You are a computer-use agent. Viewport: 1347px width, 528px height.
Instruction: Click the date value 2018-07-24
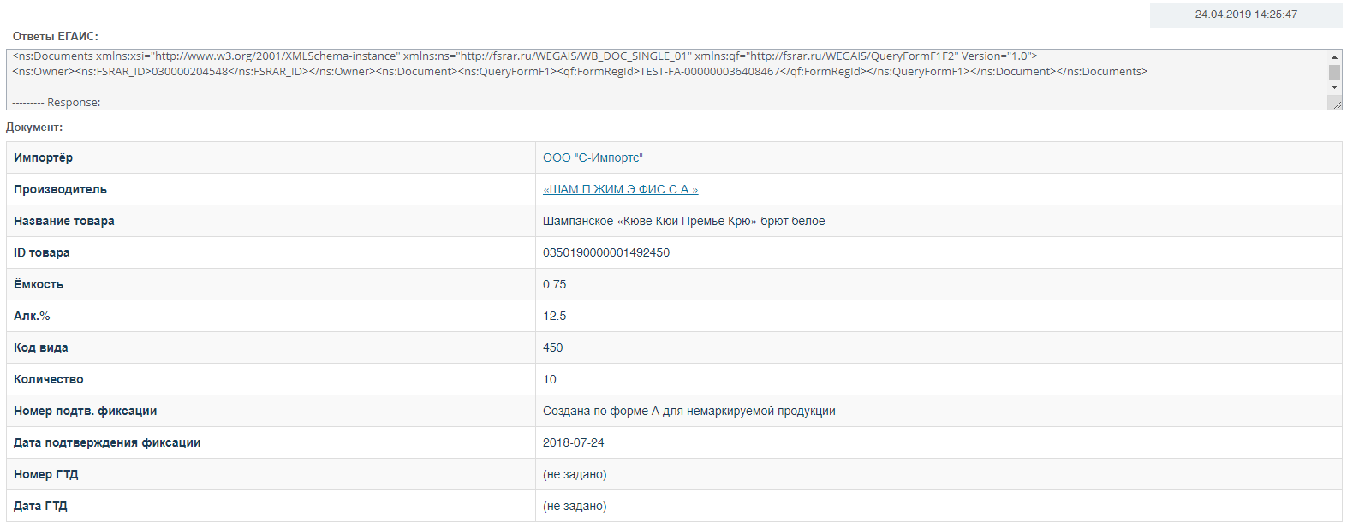pos(574,442)
